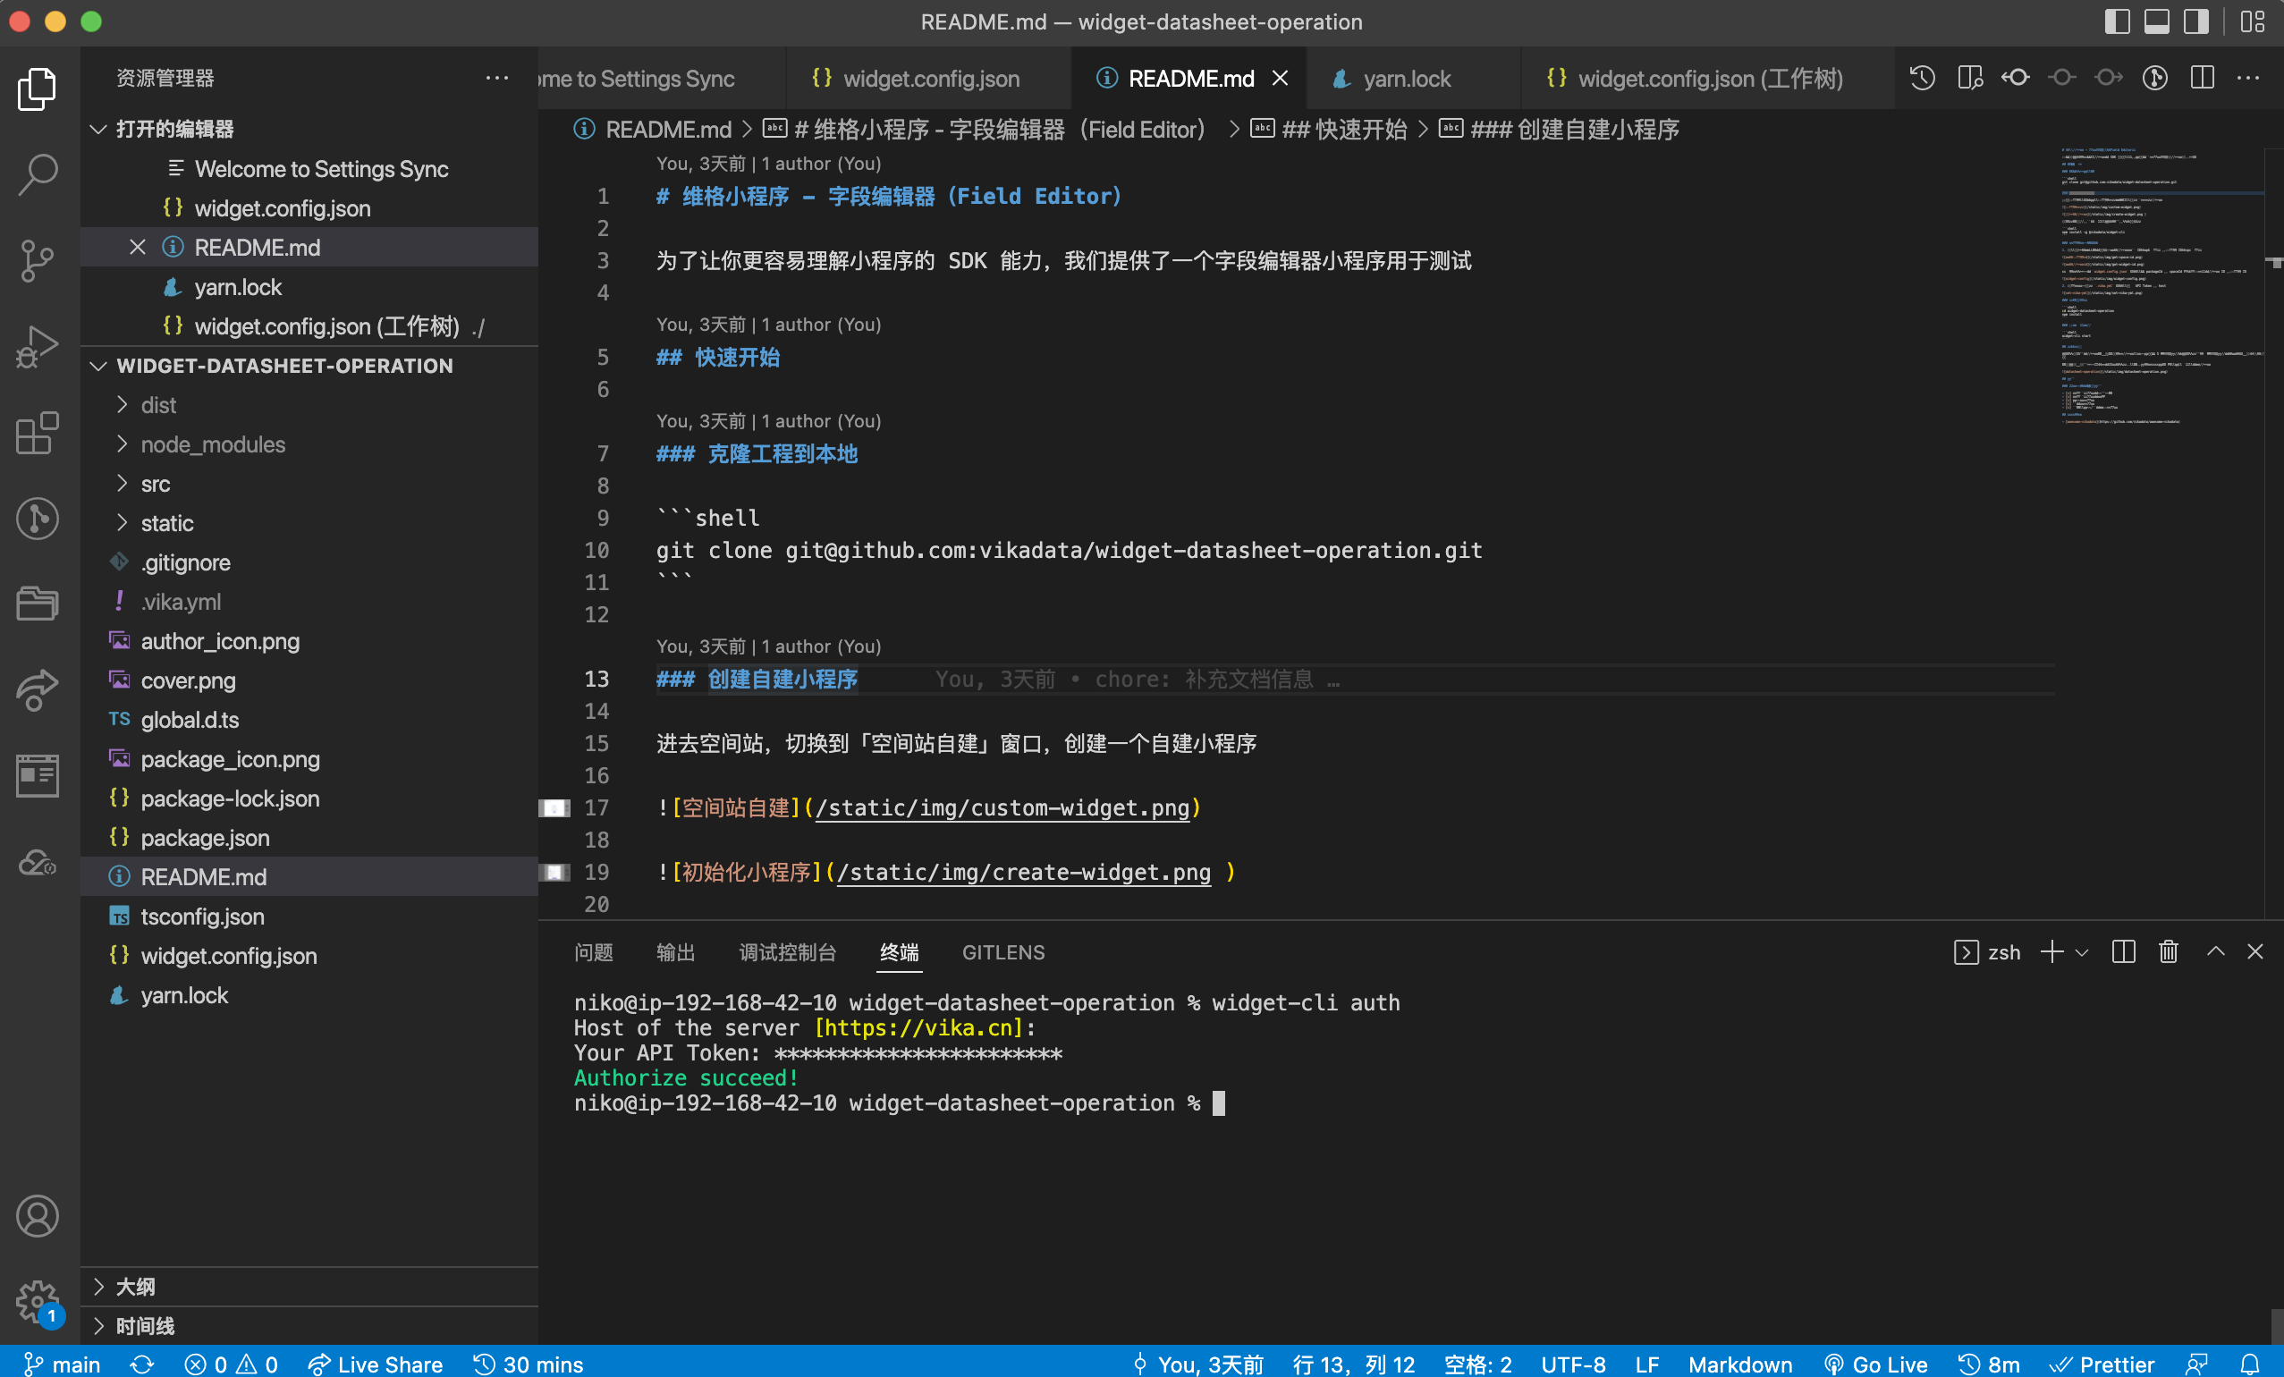2284x1377 pixels.
Task: Open the Manage gear icon
Action: pyautogui.click(x=38, y=1302)
